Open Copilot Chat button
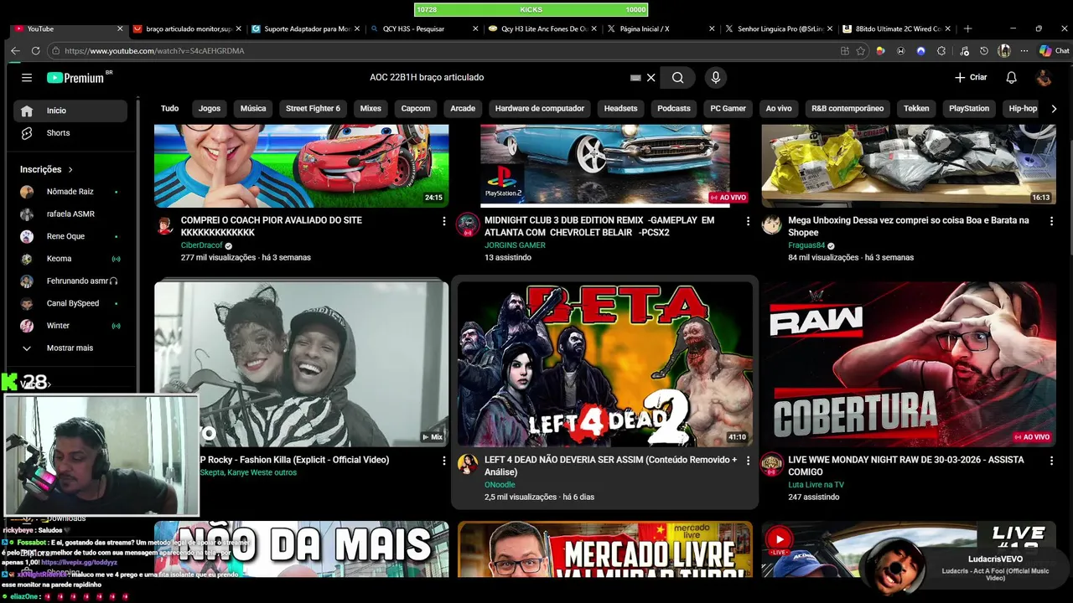The image size is (1073, 603). click(1054, 51)
